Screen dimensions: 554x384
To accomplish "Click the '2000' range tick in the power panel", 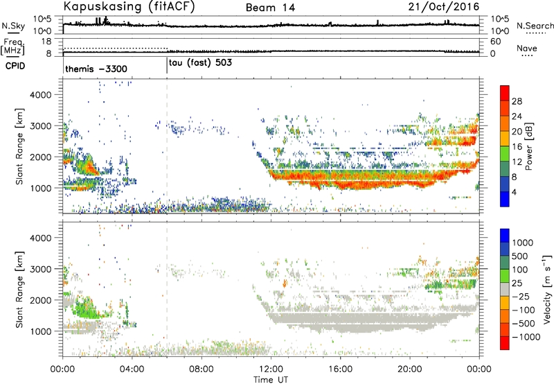I will click(x=40, y=157).
